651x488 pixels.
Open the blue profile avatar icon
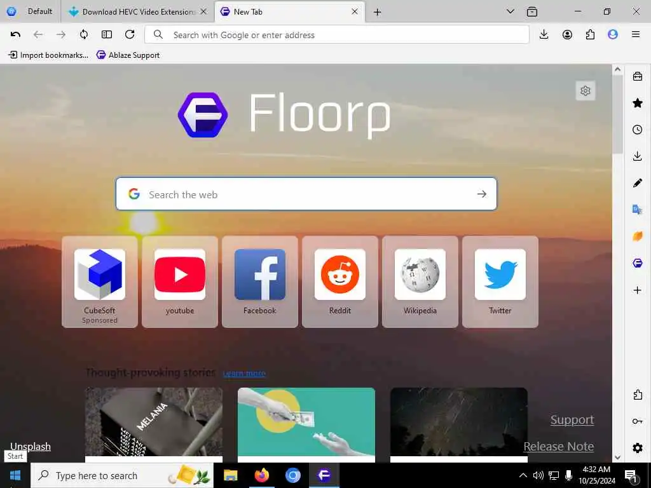point(613,35)
